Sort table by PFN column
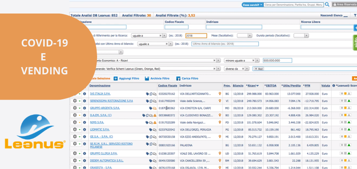 pos(307,86)
